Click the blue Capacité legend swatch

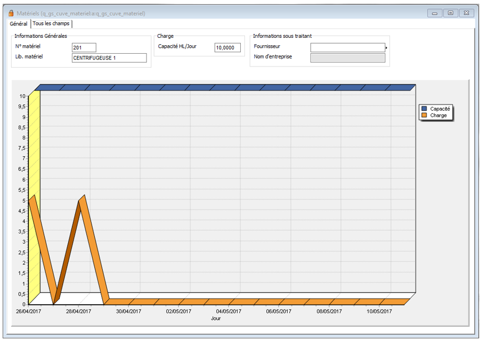coord(424,109)
